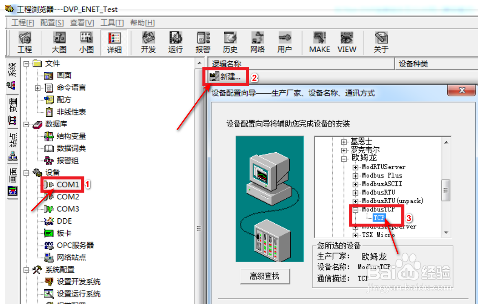
Task: Expand the ModbusRTU device node
Action: point(355,193)
